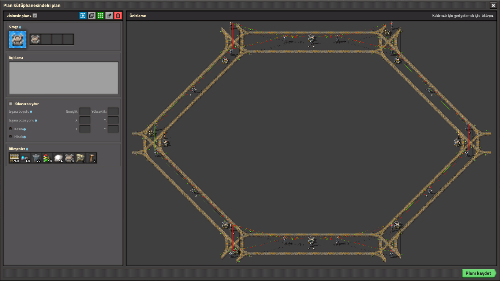
Task: Click the Plan kütüphanesindeki plan title
Action: coord(32,5)
